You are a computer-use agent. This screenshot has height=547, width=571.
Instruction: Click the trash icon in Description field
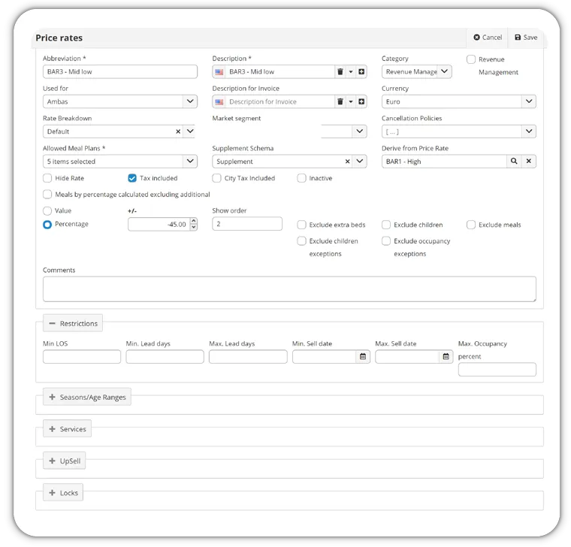[x=340, y=71]
